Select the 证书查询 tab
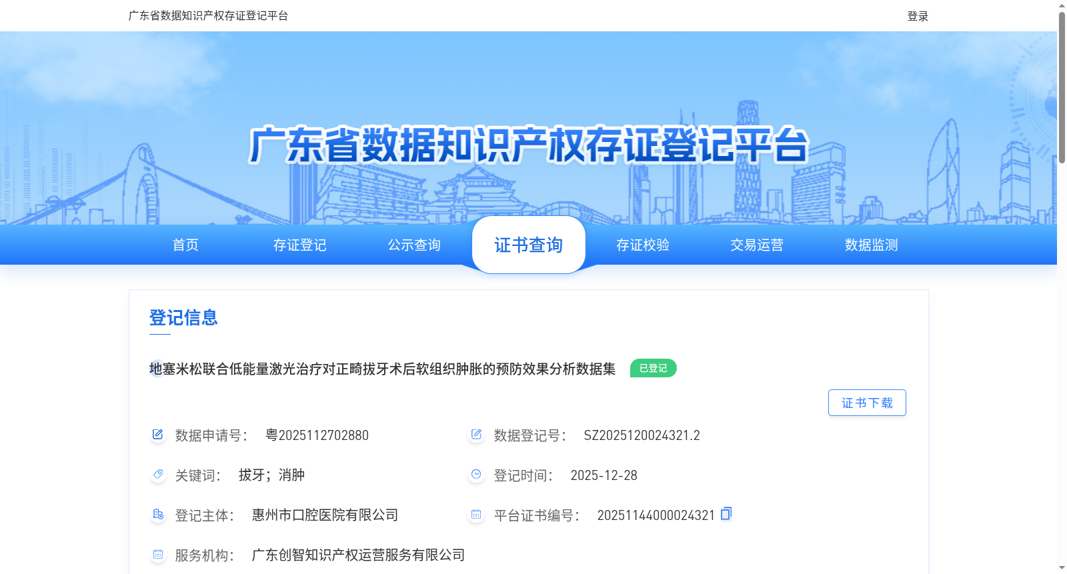The height and width of the screenshot is (574, 1067). [x=529, y=245]
